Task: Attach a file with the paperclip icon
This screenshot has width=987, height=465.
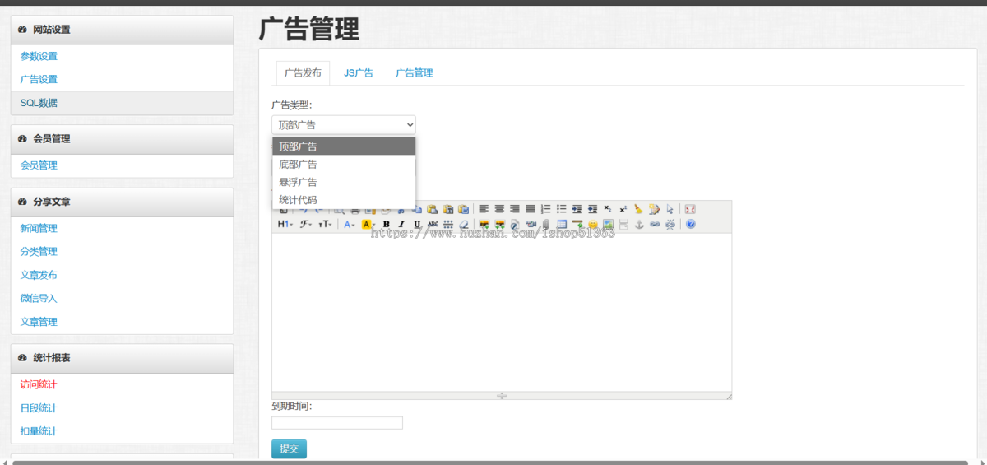Action: pyautogui.click(x=546, y=224)
